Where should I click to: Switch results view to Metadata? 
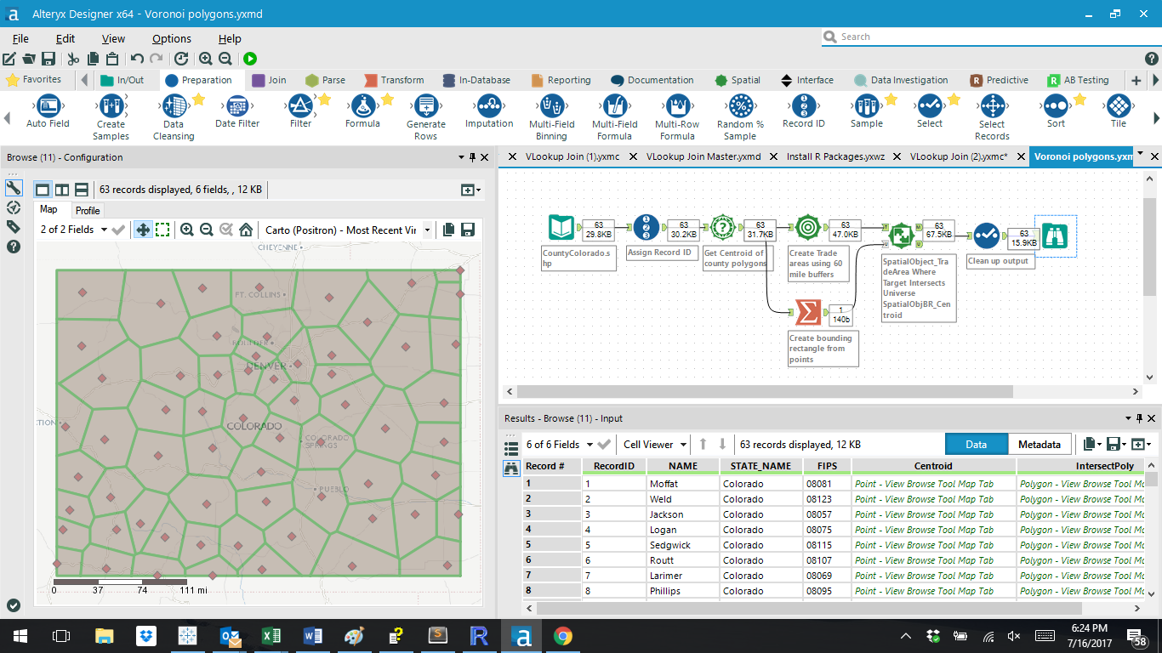pos(1040,444)
